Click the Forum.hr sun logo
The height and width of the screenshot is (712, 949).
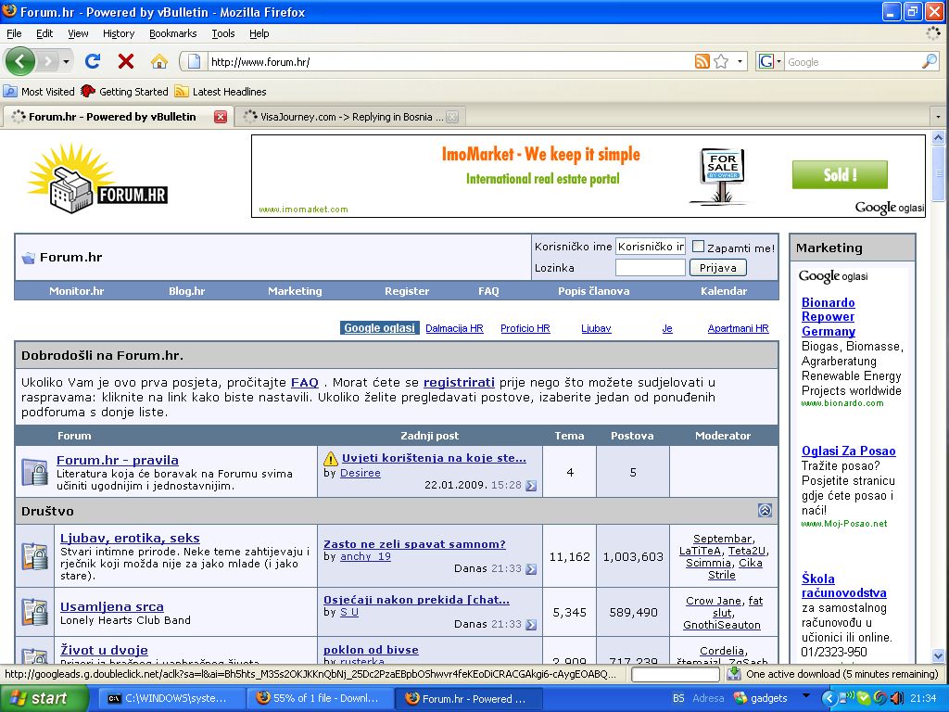tap(97, 178)
